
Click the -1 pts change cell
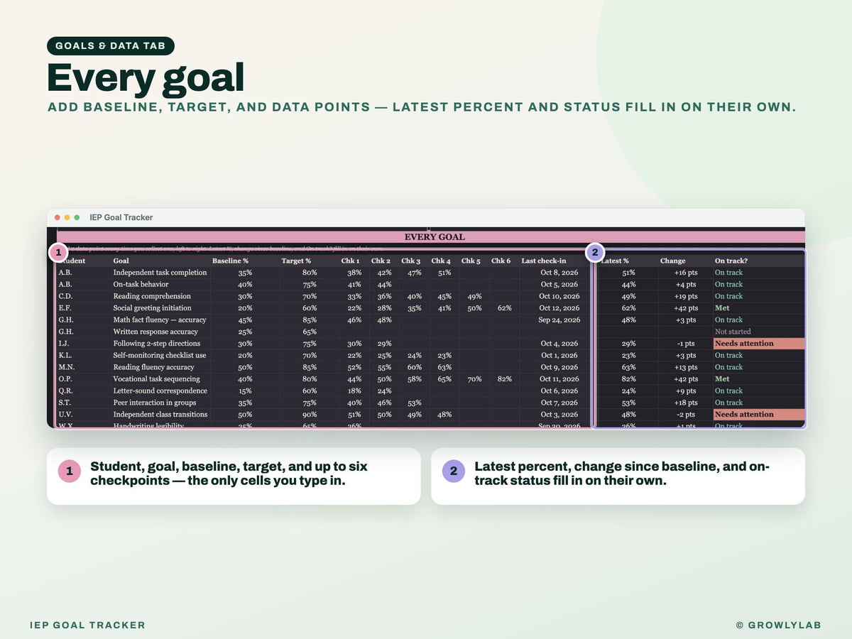[x=685, y=344]
